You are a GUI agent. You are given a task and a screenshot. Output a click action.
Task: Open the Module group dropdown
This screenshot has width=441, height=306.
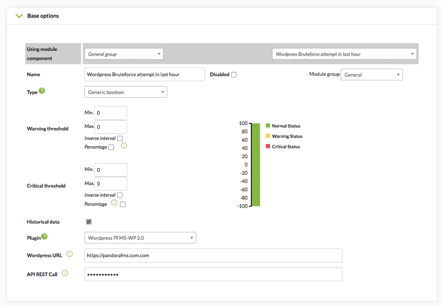(x=372, y=74)
